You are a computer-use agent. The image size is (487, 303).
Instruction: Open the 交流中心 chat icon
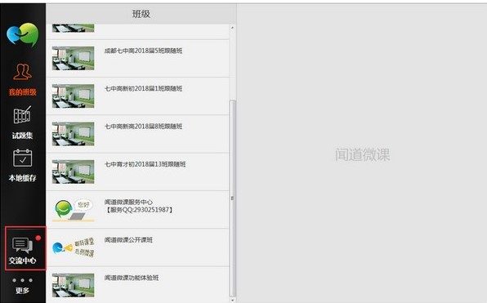22,245
